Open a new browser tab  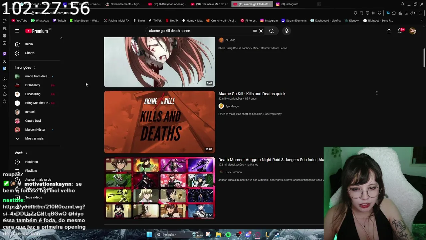coord(319,4)
